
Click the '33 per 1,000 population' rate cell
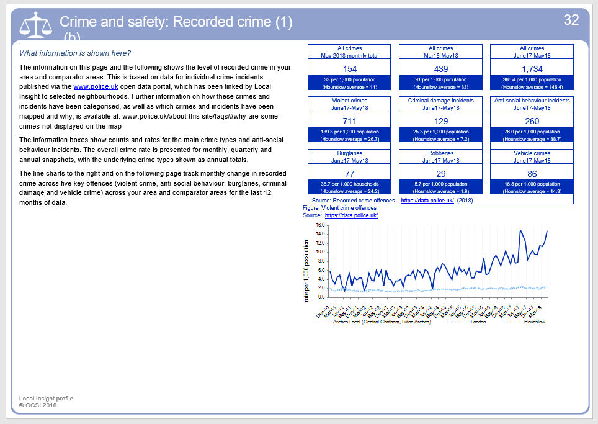click(349, 83)
